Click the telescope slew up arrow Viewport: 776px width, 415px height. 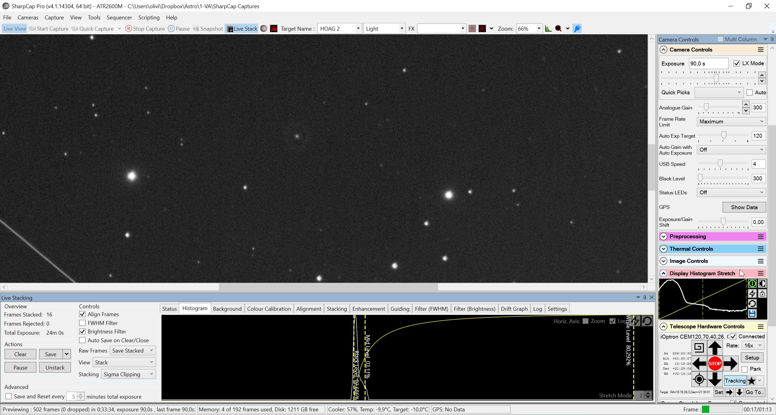714,347
